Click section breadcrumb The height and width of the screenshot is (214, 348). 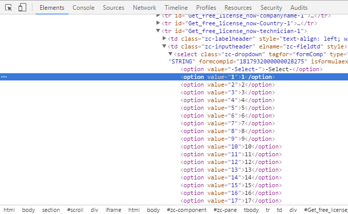click(51, 210)
